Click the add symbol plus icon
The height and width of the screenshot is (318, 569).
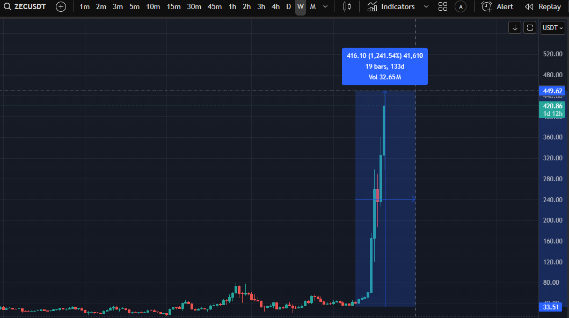[61, 7]
